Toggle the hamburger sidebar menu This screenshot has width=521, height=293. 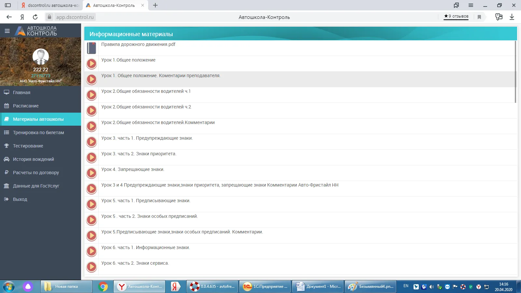(x=7, y=31)
